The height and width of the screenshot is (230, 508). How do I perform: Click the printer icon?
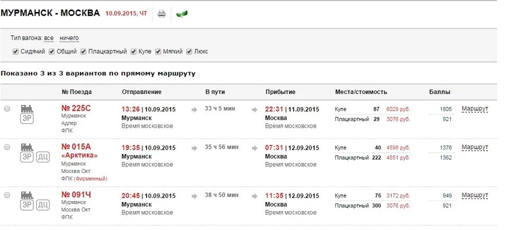161,14
